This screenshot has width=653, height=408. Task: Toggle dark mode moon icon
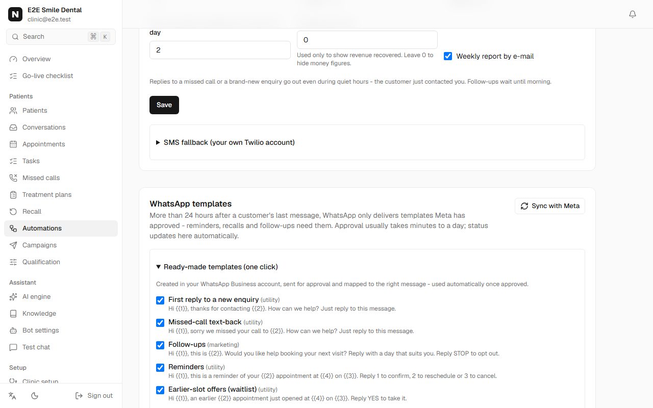(x=35, y=396)
